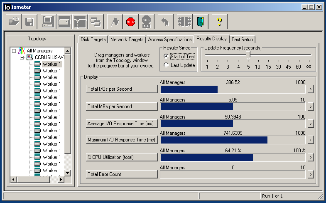Image resolution: width=326 pixels, height=203 pixels.
Task: Switch to Network Targets tab
Action: point(127,40)
